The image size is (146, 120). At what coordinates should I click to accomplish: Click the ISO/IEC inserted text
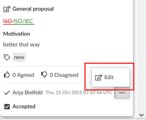click(x=24, y=21)
